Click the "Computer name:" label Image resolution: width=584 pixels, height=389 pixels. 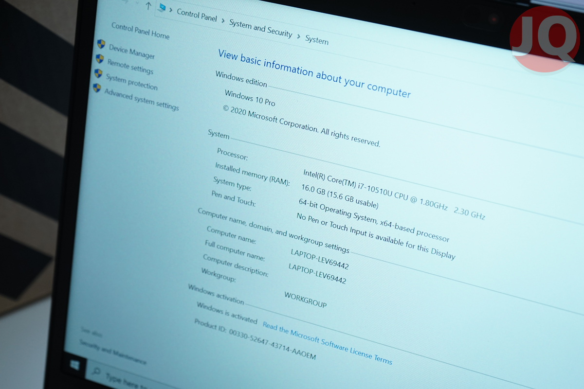[x=232, y=234]
